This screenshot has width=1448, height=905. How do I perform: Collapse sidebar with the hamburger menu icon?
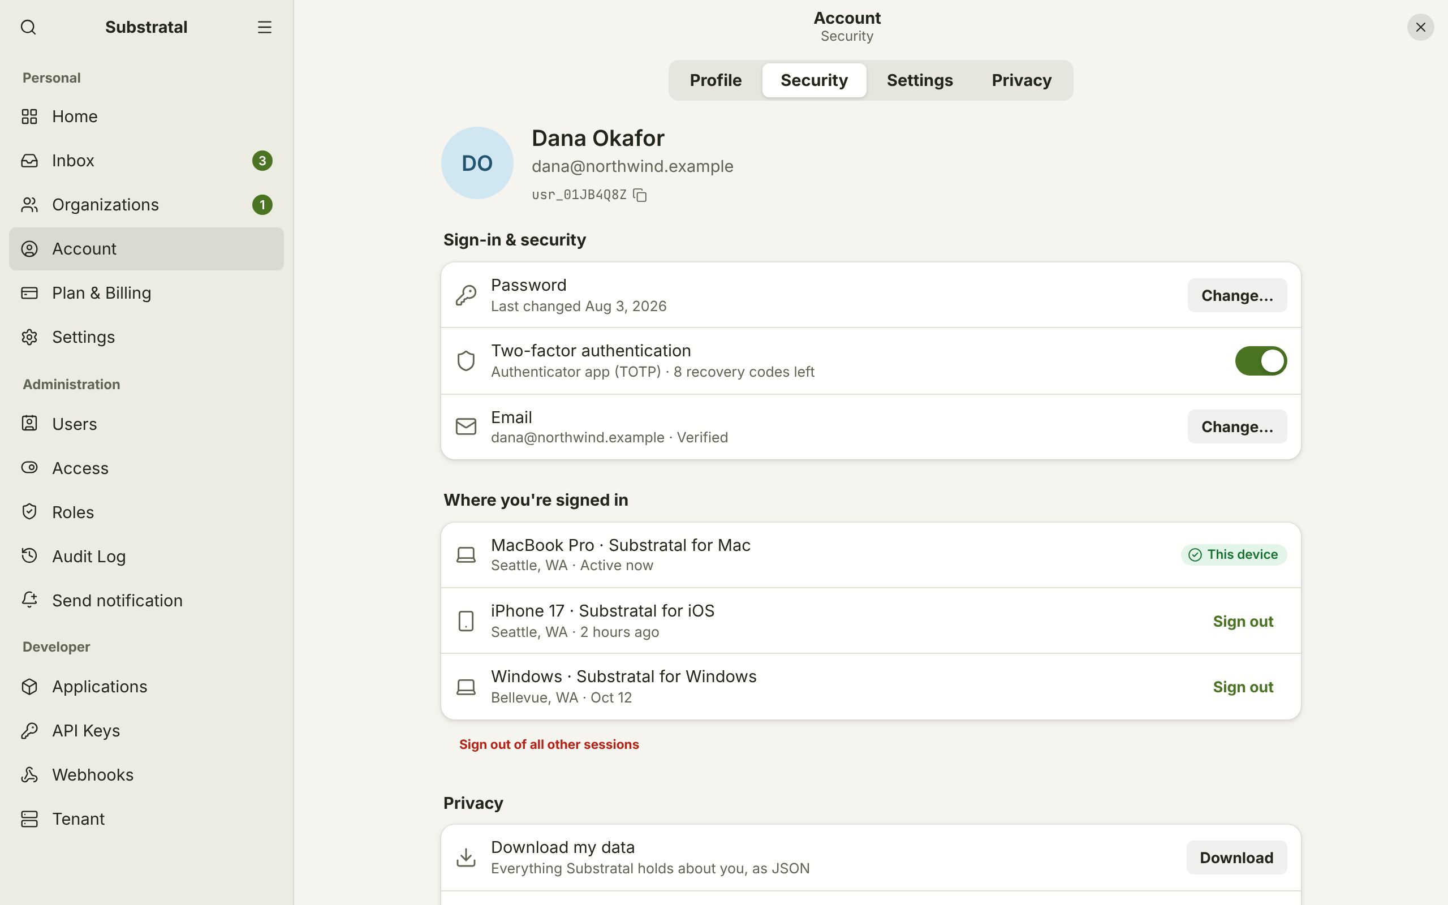click(265, 27)
